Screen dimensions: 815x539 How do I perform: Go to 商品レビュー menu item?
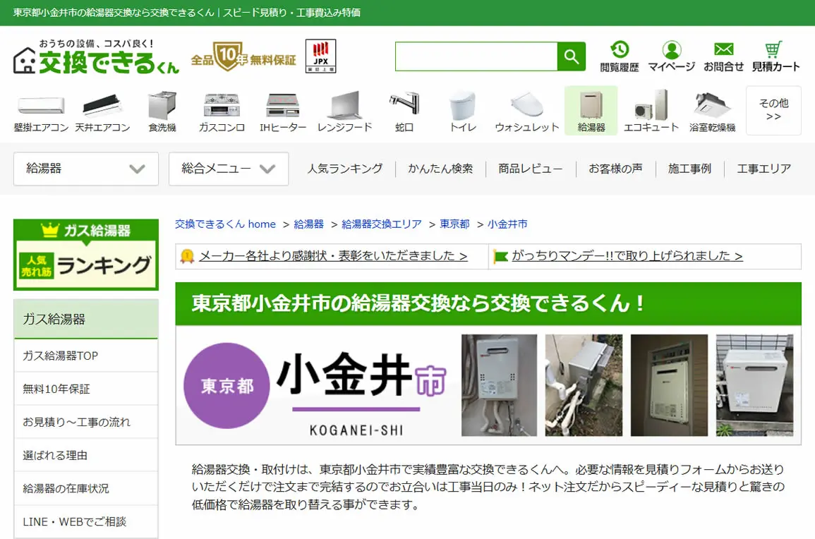[530, 169]
